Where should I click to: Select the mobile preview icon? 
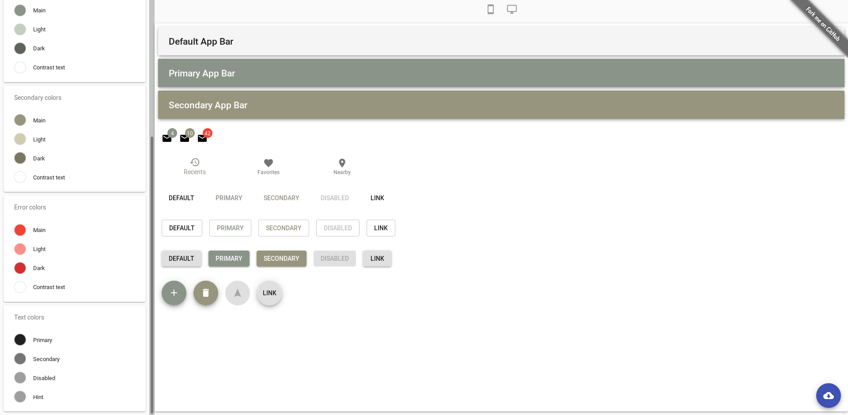491,9
